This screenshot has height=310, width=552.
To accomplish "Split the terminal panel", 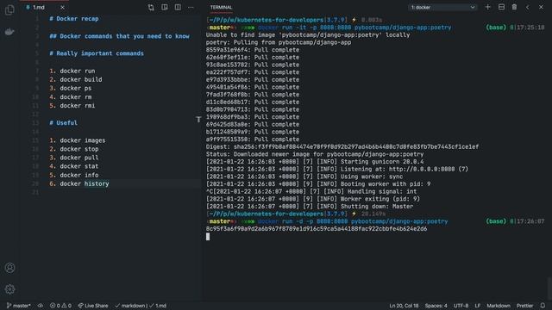I will (501, 7).
